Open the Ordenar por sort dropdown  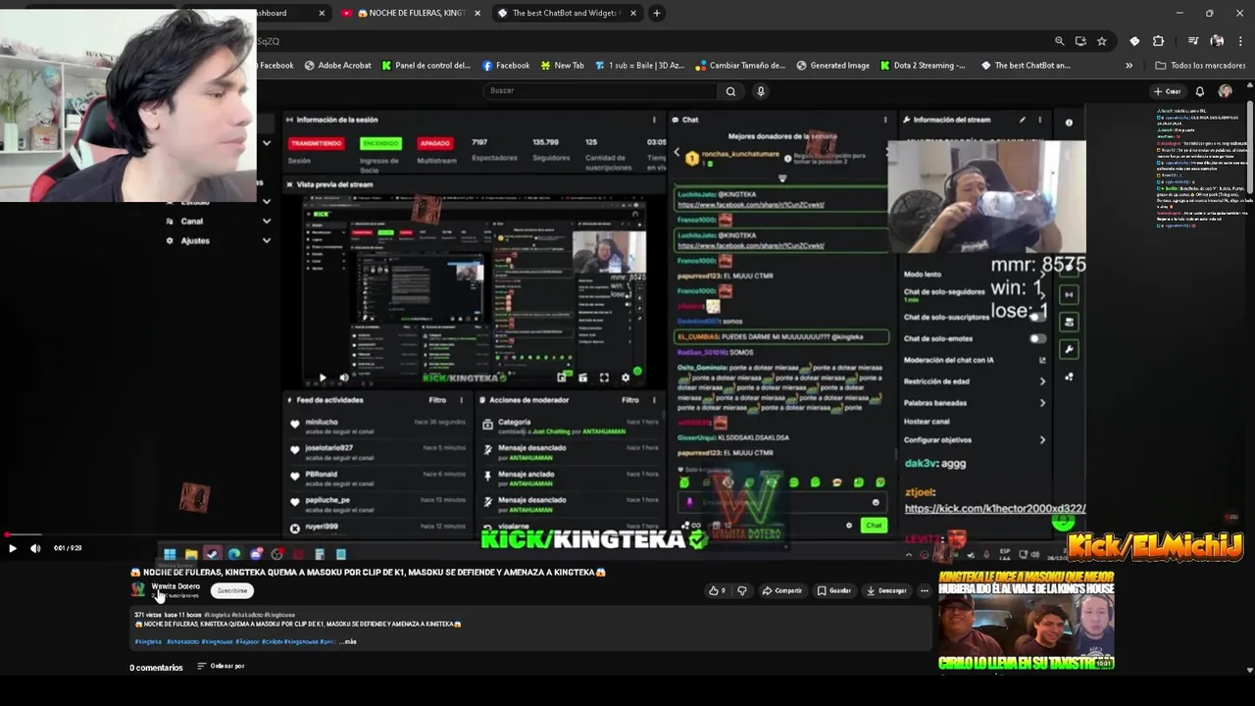221,666
